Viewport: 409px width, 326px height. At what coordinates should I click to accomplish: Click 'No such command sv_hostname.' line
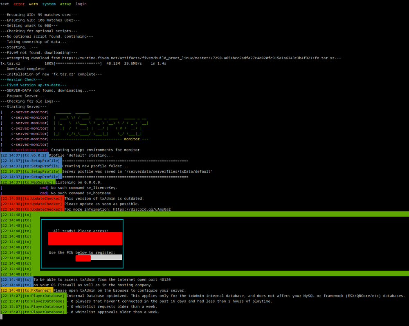[x=82, y=193]
